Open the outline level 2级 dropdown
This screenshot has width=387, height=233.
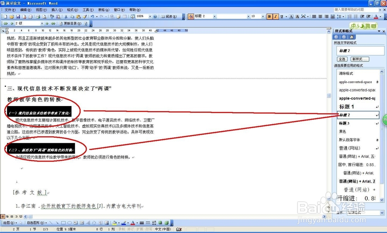pos(42,23)
